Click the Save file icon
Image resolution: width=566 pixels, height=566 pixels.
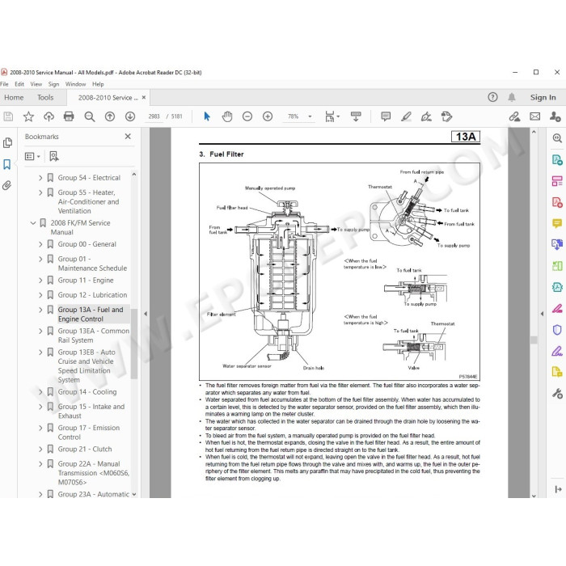coord(8,116)
